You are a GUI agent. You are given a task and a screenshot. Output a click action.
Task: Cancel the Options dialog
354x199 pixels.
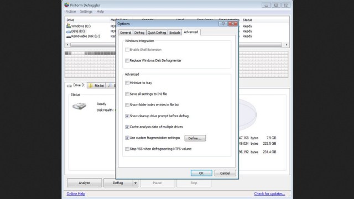225,173
